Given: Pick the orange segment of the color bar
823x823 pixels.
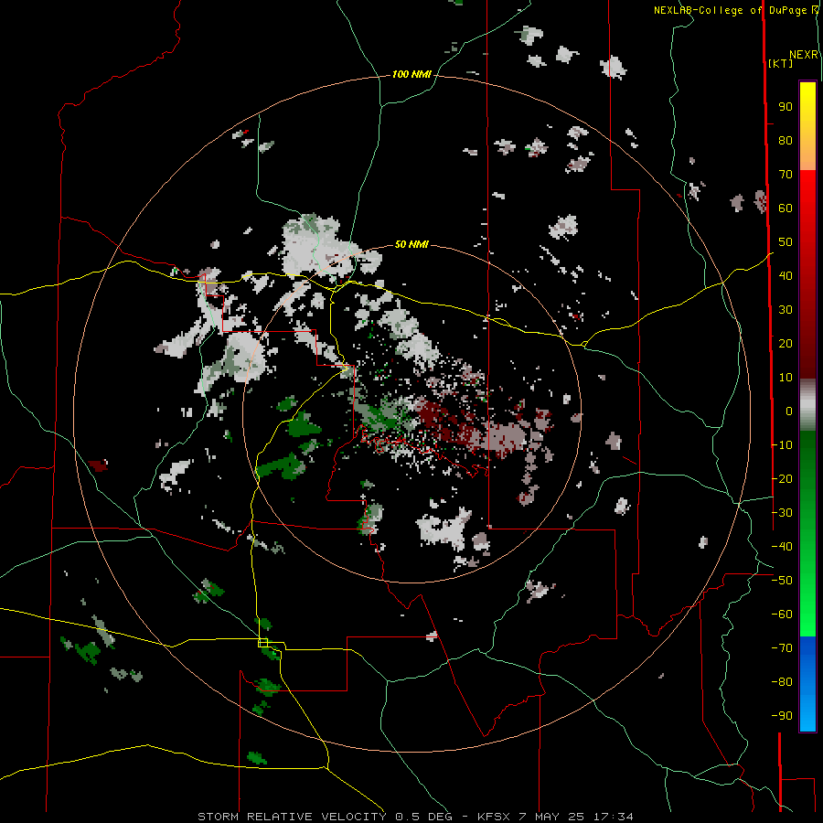Looking at the screenshot, I should pos(807,155).
